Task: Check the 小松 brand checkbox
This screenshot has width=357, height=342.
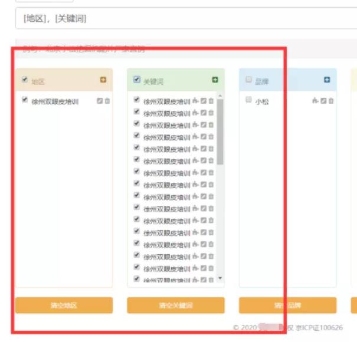Action: pyautogui.click(x=248, y=100)
